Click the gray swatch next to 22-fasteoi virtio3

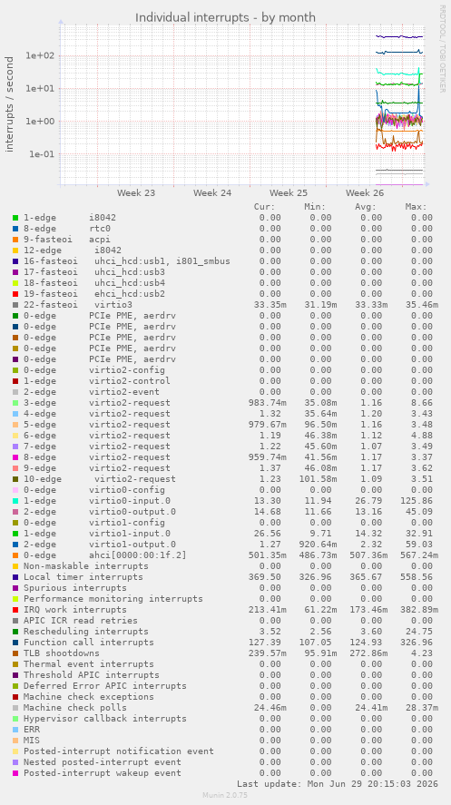(15, 305)
